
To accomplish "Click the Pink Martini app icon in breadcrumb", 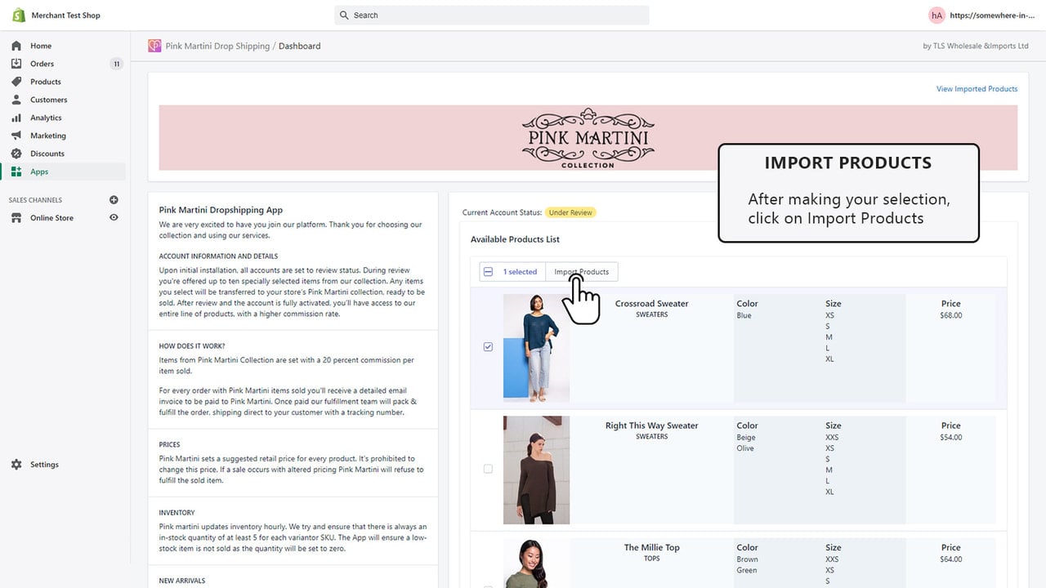I will click(x=154, y=46).
